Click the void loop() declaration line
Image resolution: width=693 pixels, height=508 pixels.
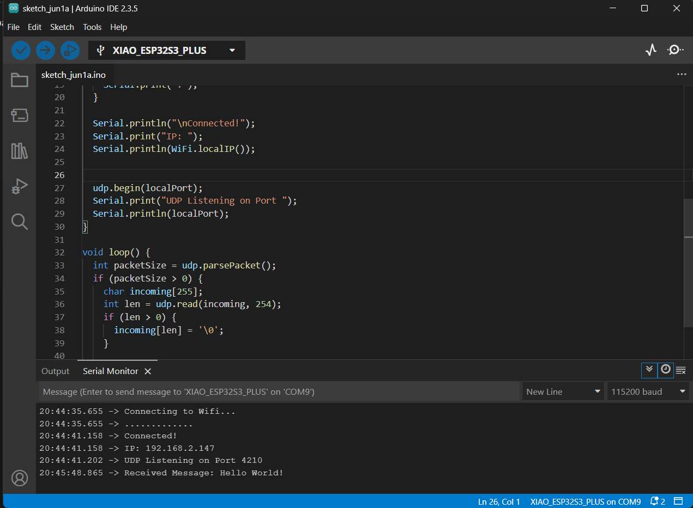tap(116, 253)
